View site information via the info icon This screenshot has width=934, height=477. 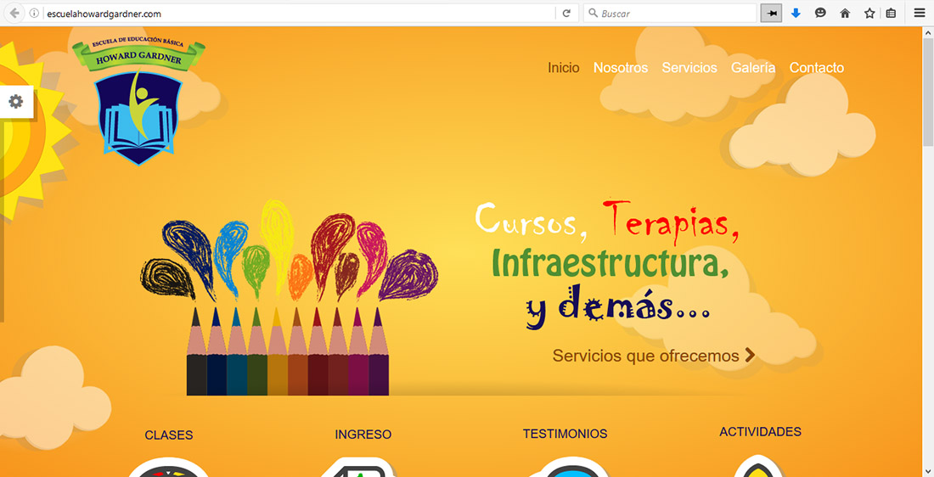click(x=35, y=14)
